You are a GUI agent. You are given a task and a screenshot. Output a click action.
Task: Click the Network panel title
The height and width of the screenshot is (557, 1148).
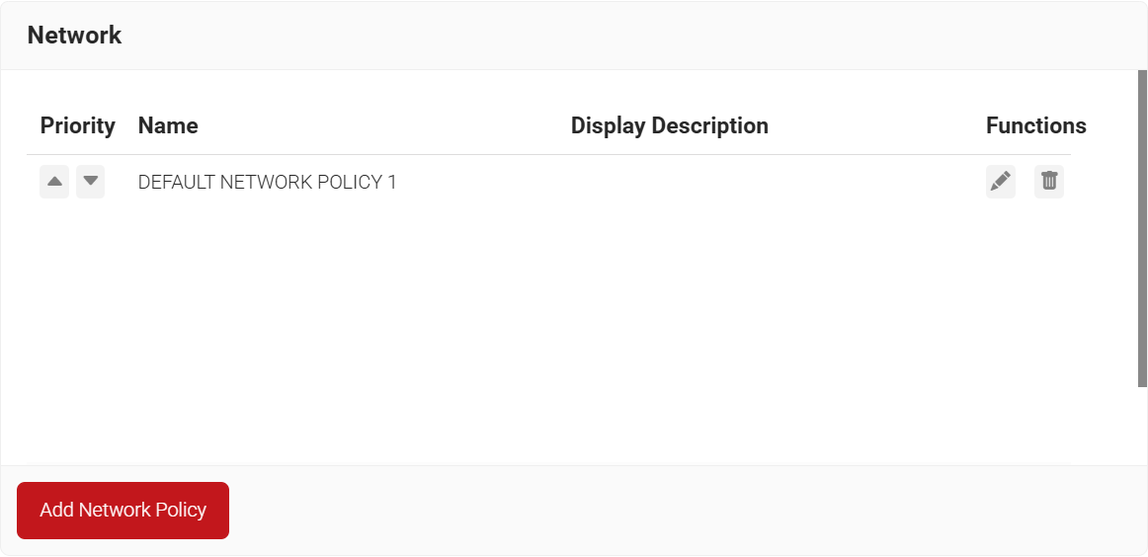[74, 36]
